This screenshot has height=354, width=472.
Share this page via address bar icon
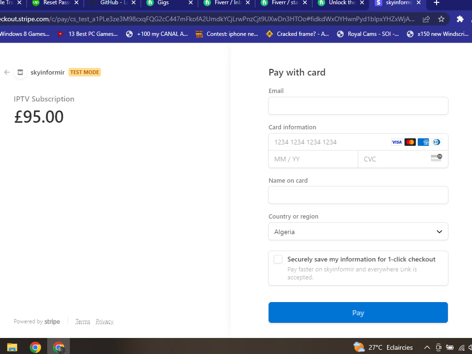point(426,19)
